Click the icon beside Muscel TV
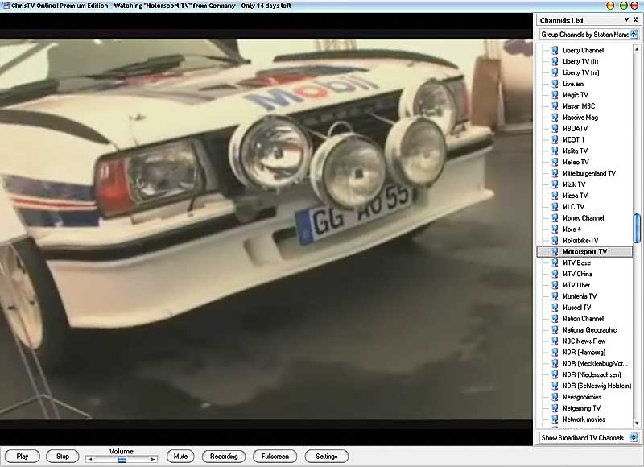 point(555,308)
